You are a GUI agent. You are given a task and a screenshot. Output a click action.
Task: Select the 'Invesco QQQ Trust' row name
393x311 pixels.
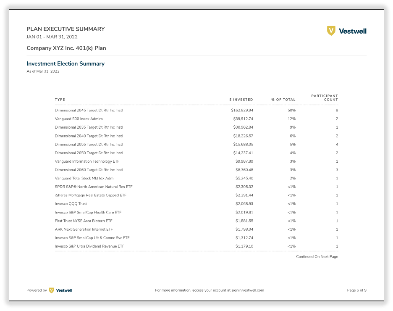(71, 204)
